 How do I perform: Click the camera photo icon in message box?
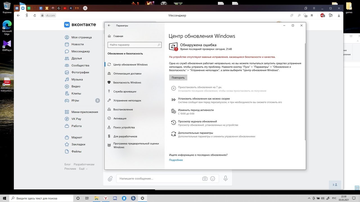(205, 179)
